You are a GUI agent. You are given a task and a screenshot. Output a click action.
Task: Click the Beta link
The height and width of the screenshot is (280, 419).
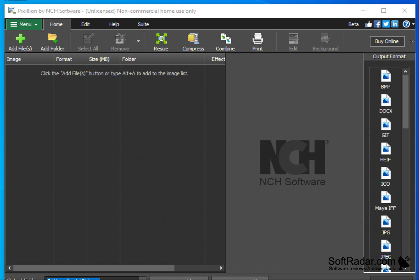tap(353, 24)
